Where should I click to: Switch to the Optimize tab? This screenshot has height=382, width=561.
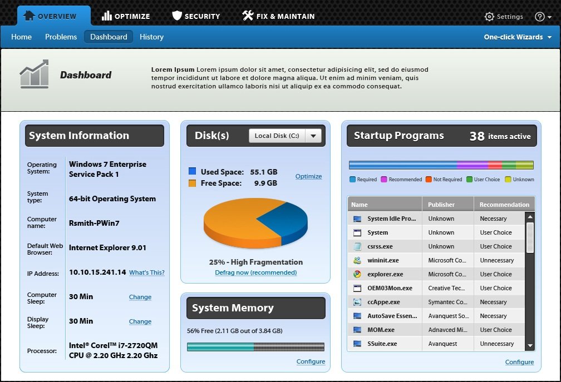[x=126, y=16]
